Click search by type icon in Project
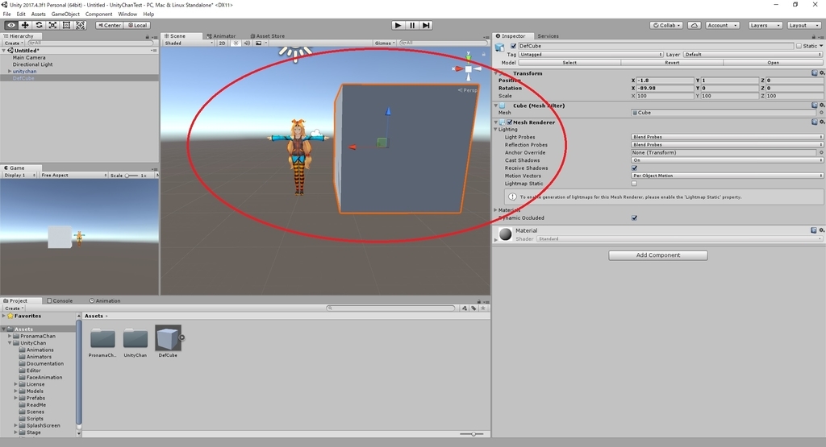 click(x=464, y=308)
